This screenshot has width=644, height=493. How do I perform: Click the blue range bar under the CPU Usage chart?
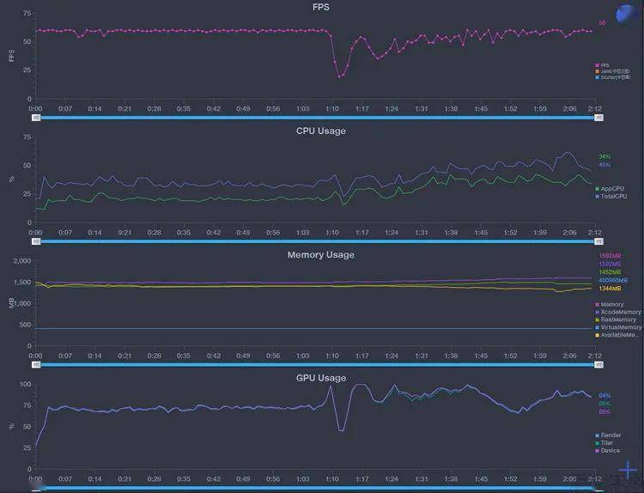pos(318,241)
